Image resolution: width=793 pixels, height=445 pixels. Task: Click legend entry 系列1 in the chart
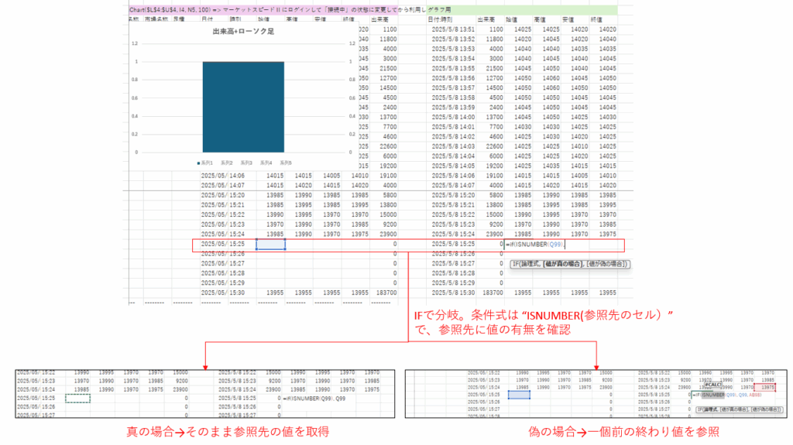pyautogui.click(x=205, y=163)
